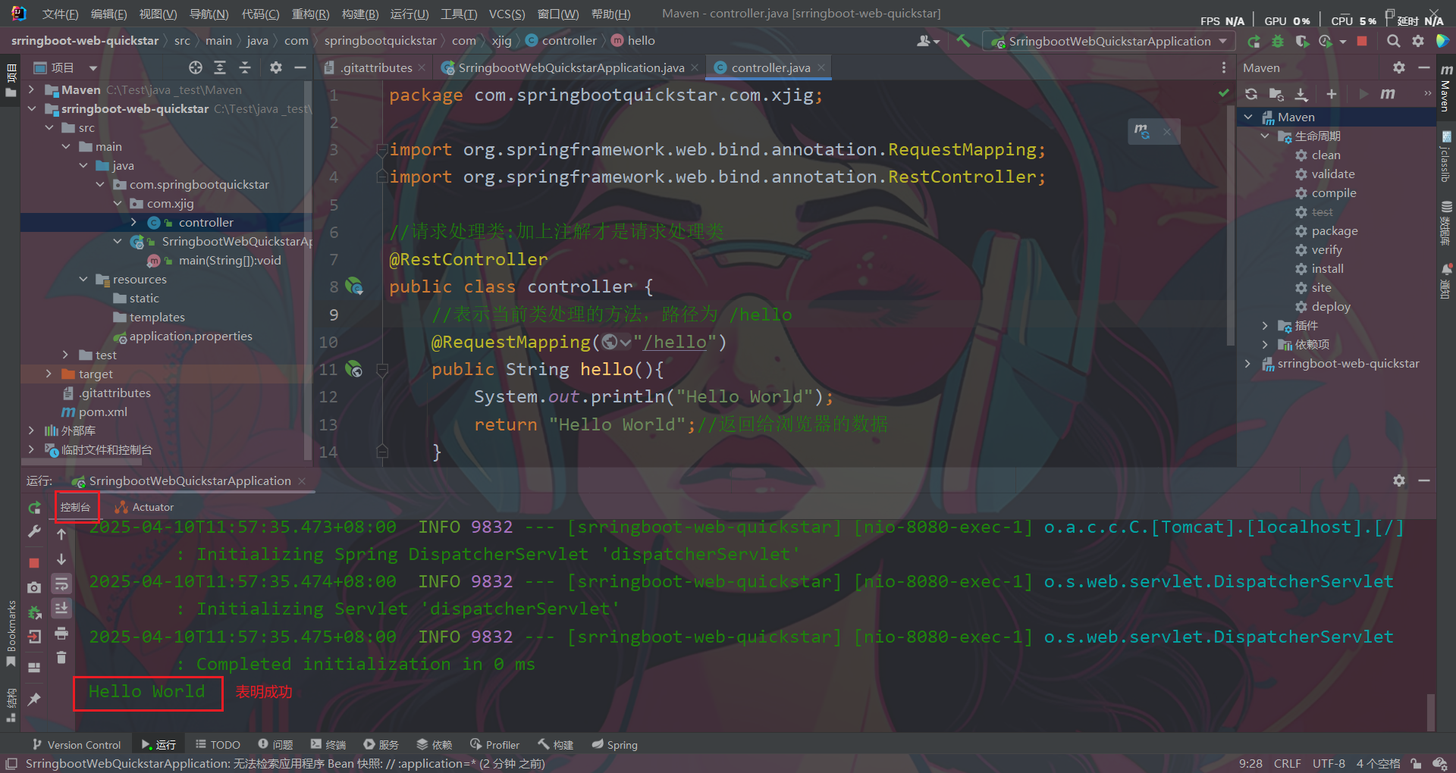Toggle pin tab icon in Run panel

[x=34, y=699]
